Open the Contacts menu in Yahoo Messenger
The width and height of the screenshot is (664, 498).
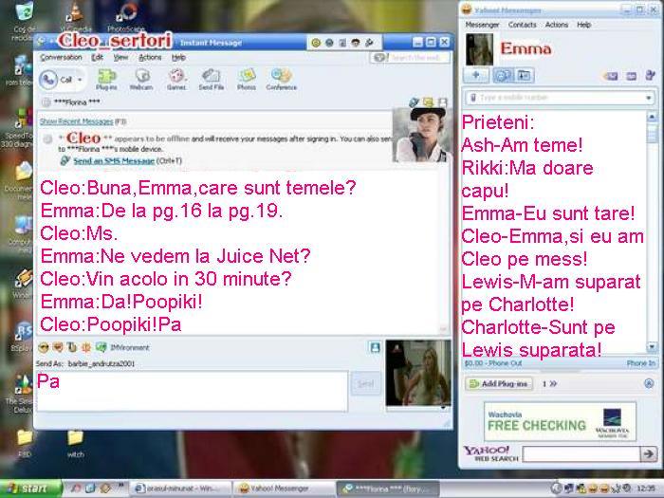click(522, 25)
